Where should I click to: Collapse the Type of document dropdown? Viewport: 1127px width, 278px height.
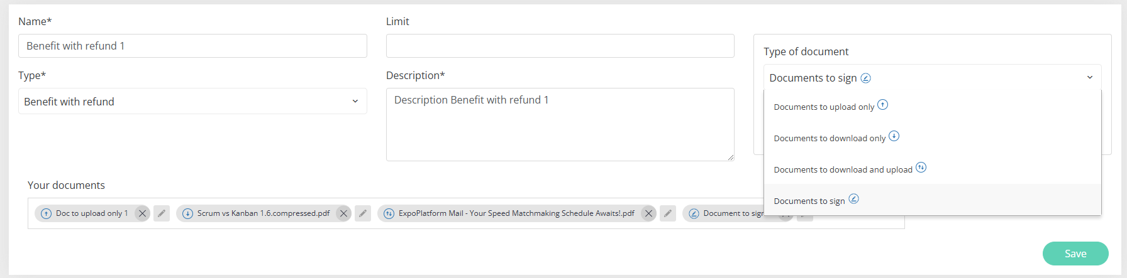point(1089,77)
